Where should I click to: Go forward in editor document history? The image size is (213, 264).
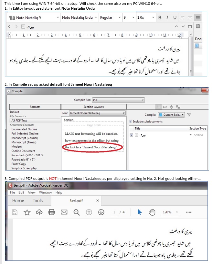16,26
